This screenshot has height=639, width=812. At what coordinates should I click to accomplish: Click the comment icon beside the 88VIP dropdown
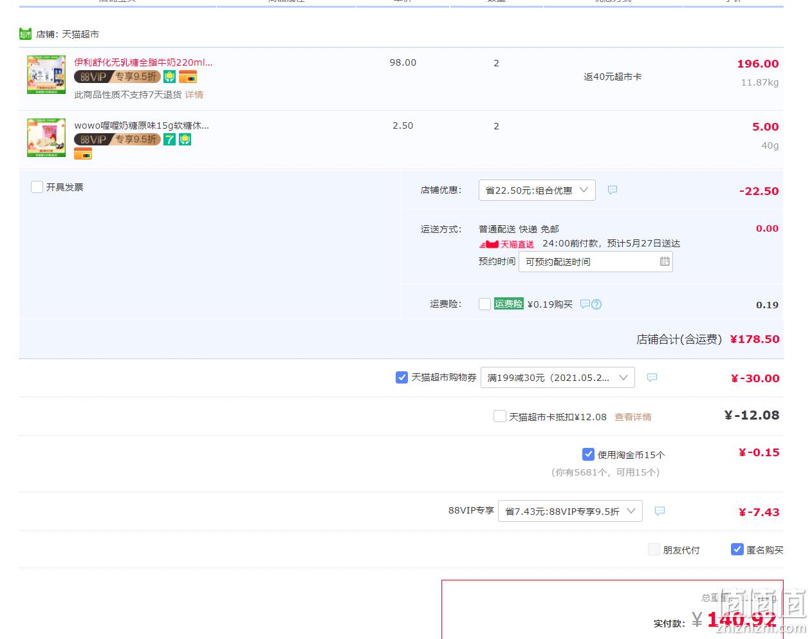(660, 511)
